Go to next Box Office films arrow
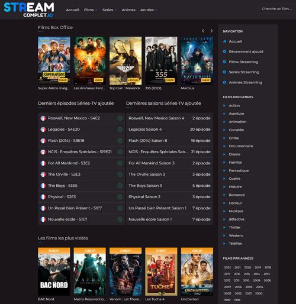Image resolution: width=296 pixels, height=304 pixels. pos(211,31)
